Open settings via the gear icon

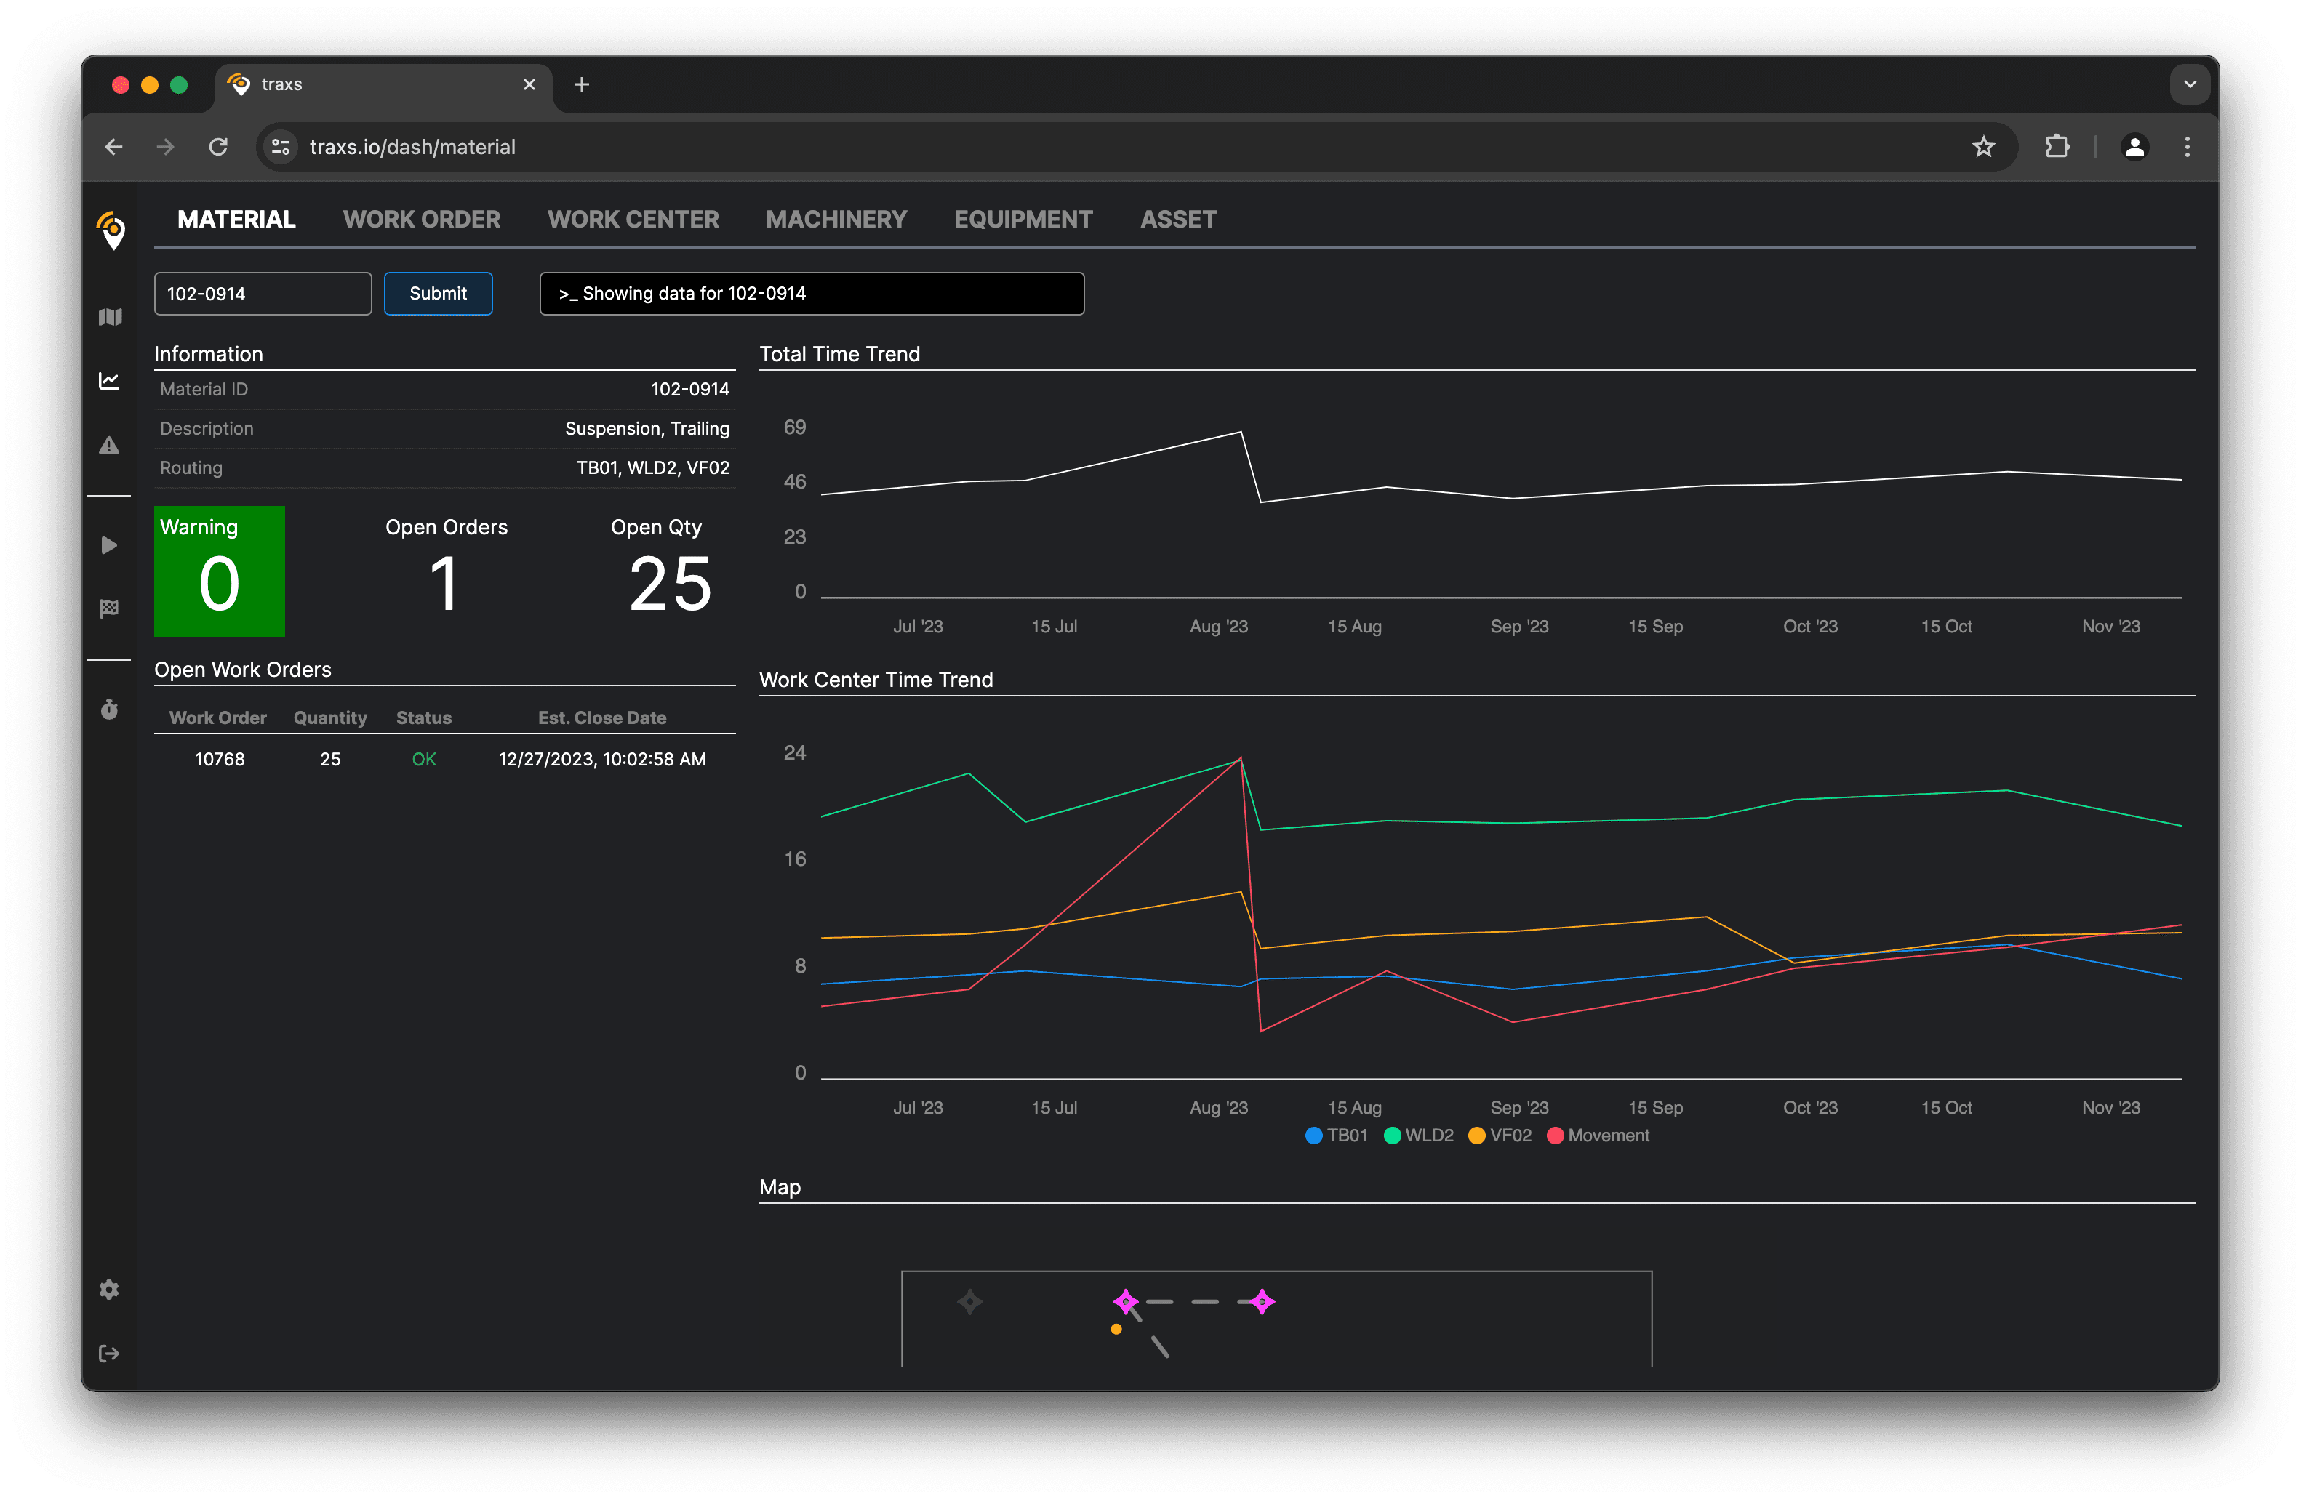109,1290
